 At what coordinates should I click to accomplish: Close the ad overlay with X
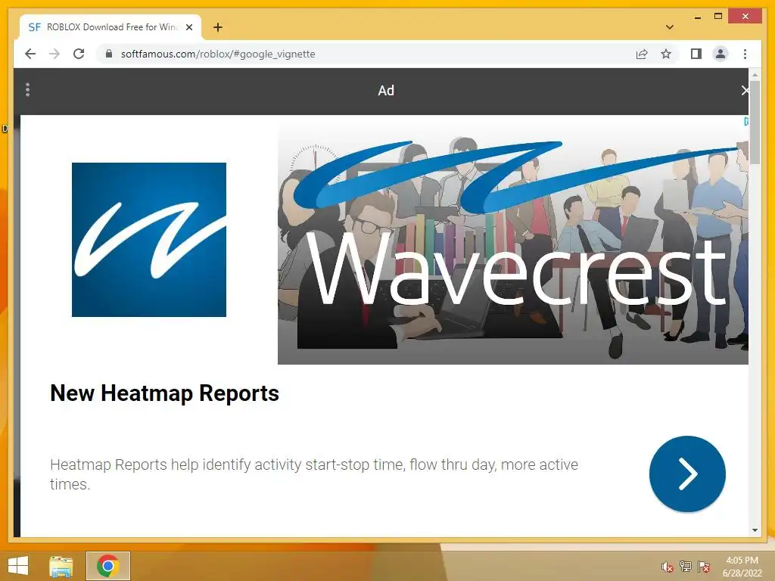[745, 90]
